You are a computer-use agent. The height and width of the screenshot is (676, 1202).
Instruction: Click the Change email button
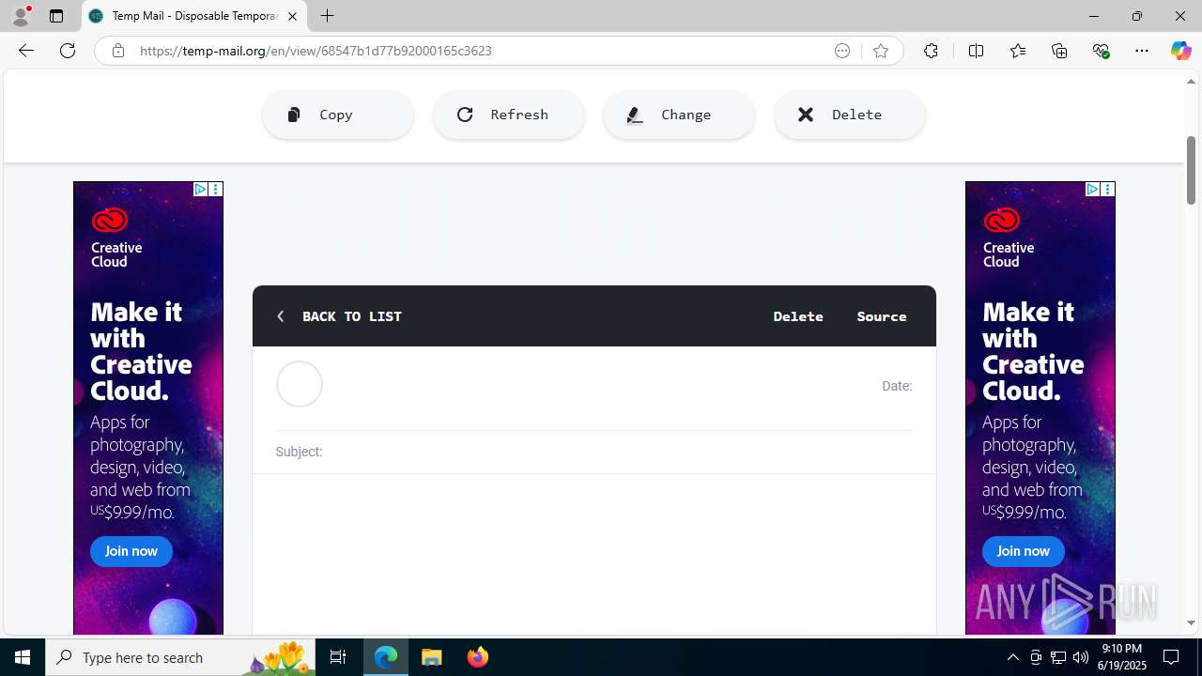coord(679,115)
